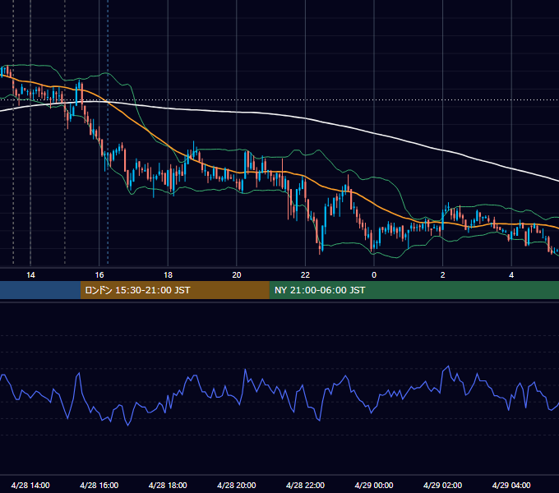
Task: Select the NY 21:00-06:00 JST session bar
Action: point(413,290)
